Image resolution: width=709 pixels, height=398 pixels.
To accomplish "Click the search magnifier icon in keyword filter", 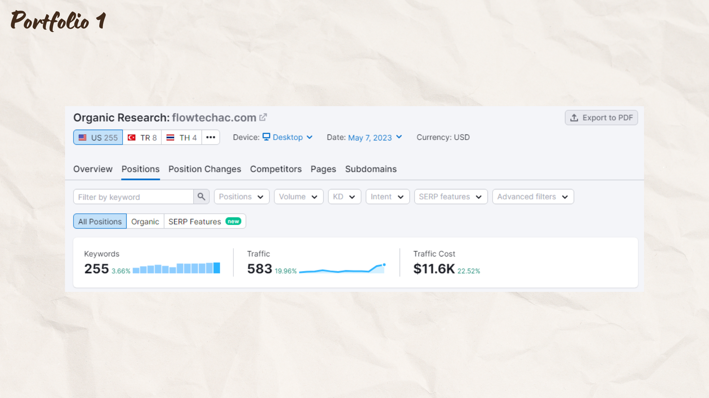I will coord(201,196).
